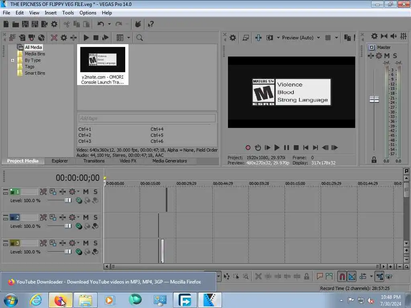Toggle split screen view icon in preview
411x308 pixels.
[x=269, y=38]
